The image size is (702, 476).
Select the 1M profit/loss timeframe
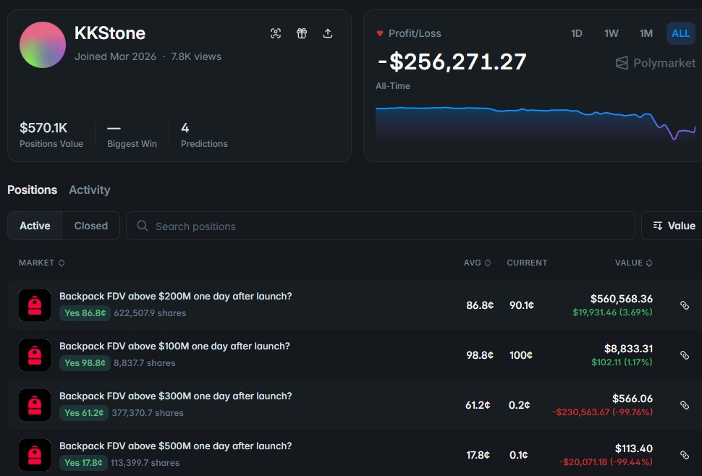coord(646,33)
